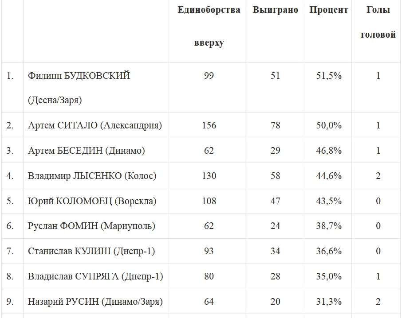Click the "Голы головой" column header
This screenshot has height=318, width=402.
click(x=378, y=22)
